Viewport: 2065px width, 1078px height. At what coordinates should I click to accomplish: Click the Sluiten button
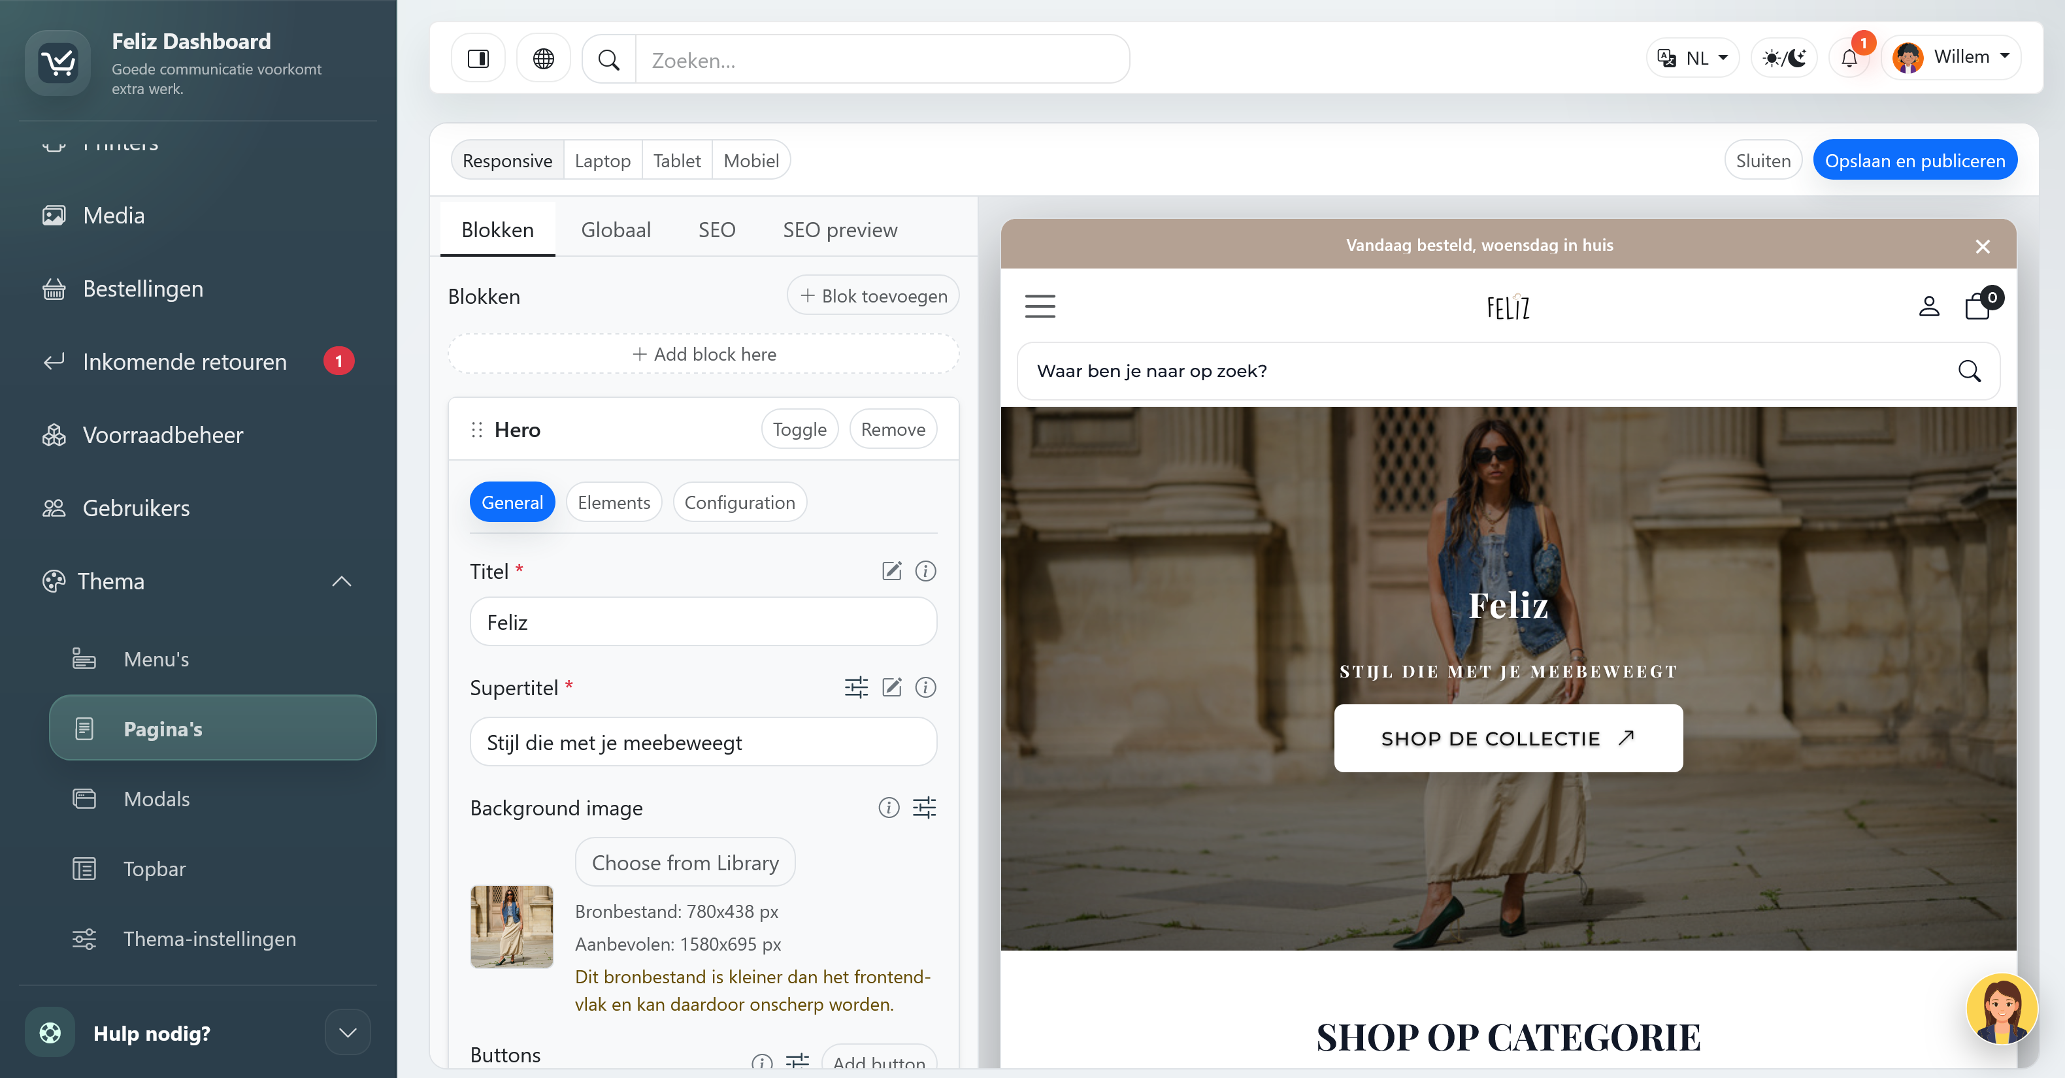pyautogui.click(x=1763, y=160)
